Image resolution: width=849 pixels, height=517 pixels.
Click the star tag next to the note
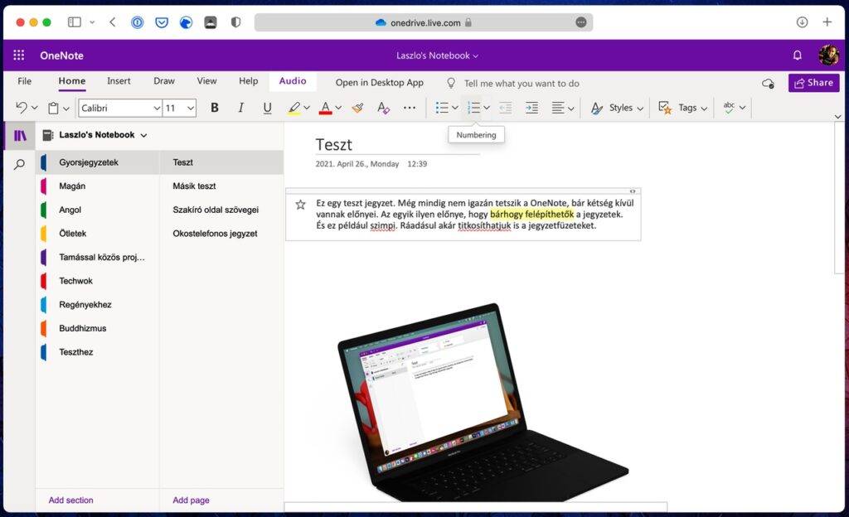300,205
